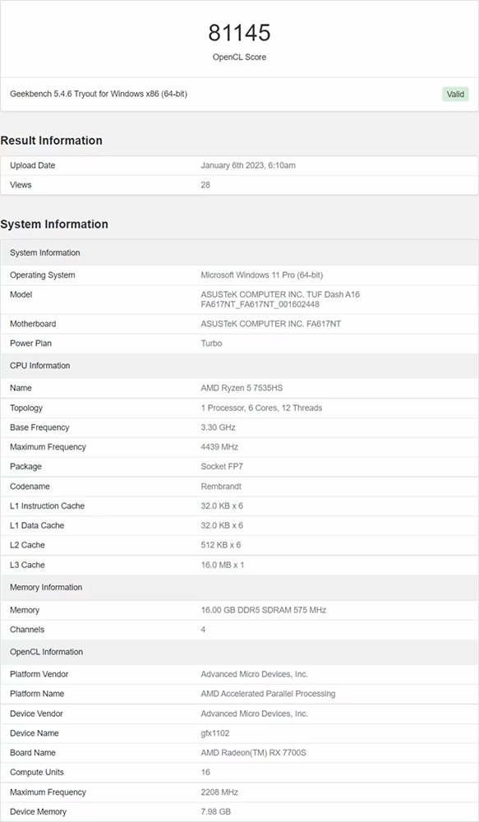The height and width of the screenshot is (822, 479).
Task: Click the green Valid badge
Action: (x=455, y=95)
